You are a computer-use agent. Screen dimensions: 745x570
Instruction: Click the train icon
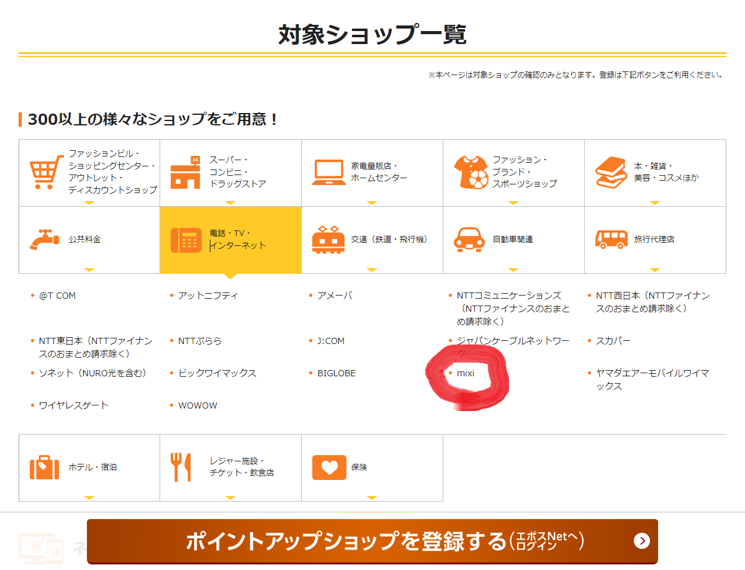click(x=329, y=240)
